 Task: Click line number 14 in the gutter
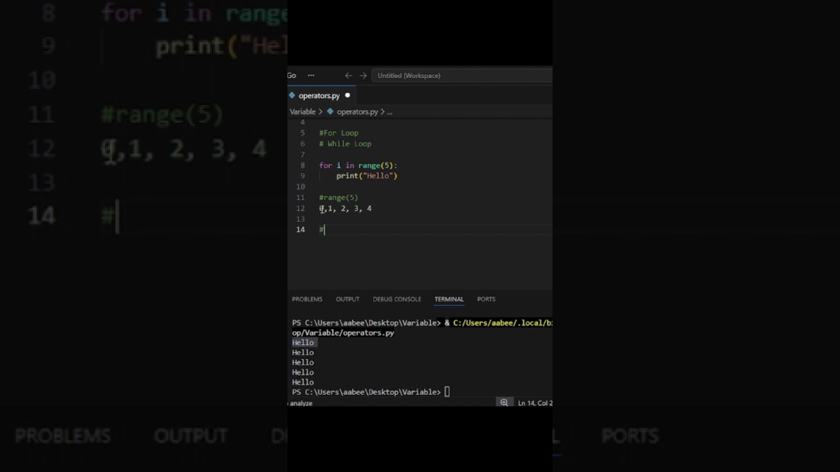tap(301, 229)
